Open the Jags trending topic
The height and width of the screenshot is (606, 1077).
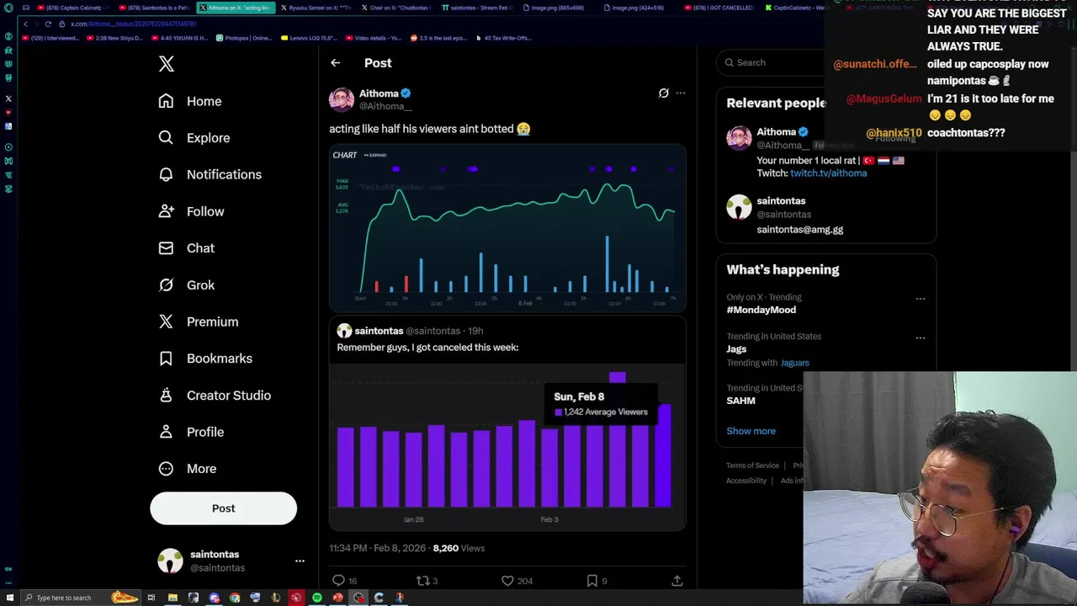[x=736, y=349]
